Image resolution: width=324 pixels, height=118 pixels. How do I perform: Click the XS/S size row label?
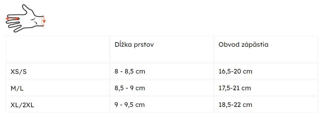pos(19,72)
